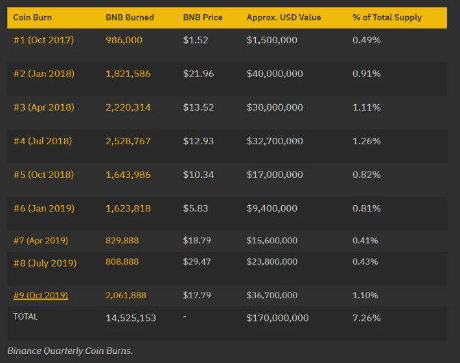Click the $1.52 price cell
Viewport: 460px width, 363px height.
[196, 40]
